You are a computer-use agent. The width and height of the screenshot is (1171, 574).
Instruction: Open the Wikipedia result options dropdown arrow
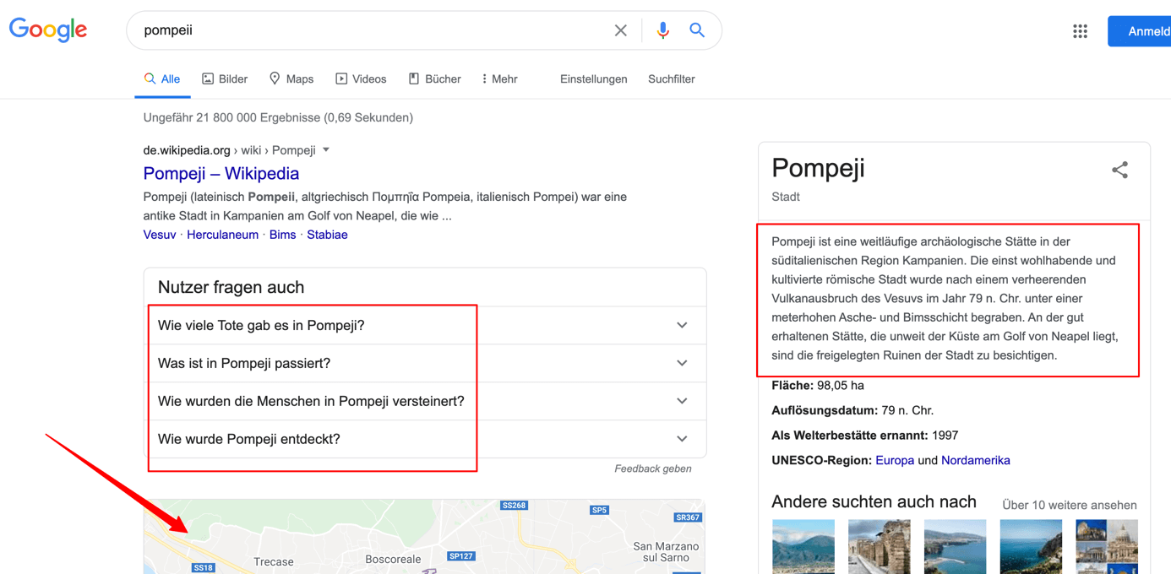coord(326,150)
